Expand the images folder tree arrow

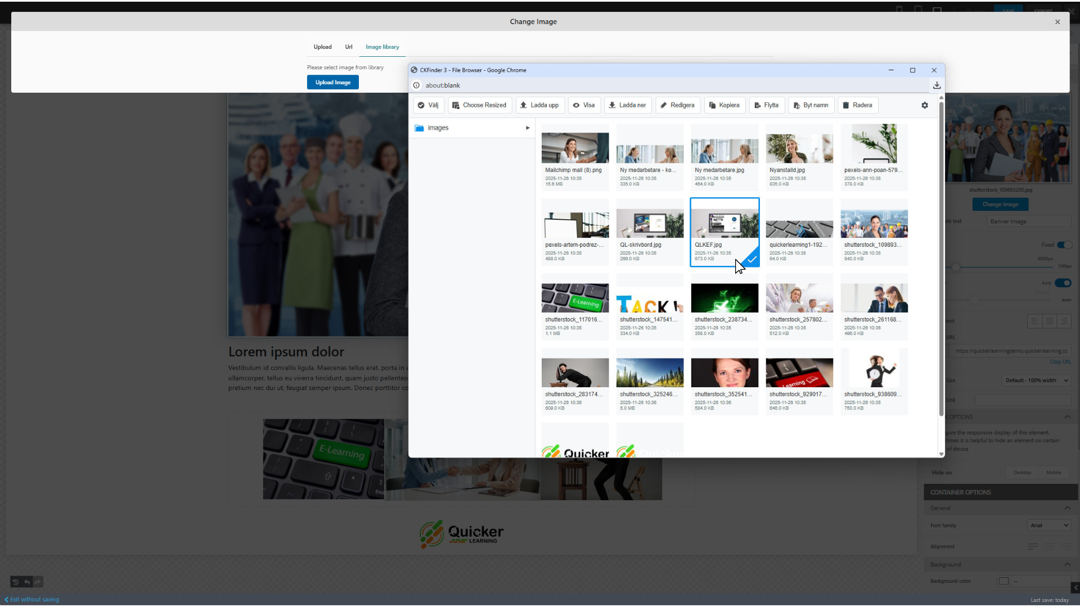528,128
